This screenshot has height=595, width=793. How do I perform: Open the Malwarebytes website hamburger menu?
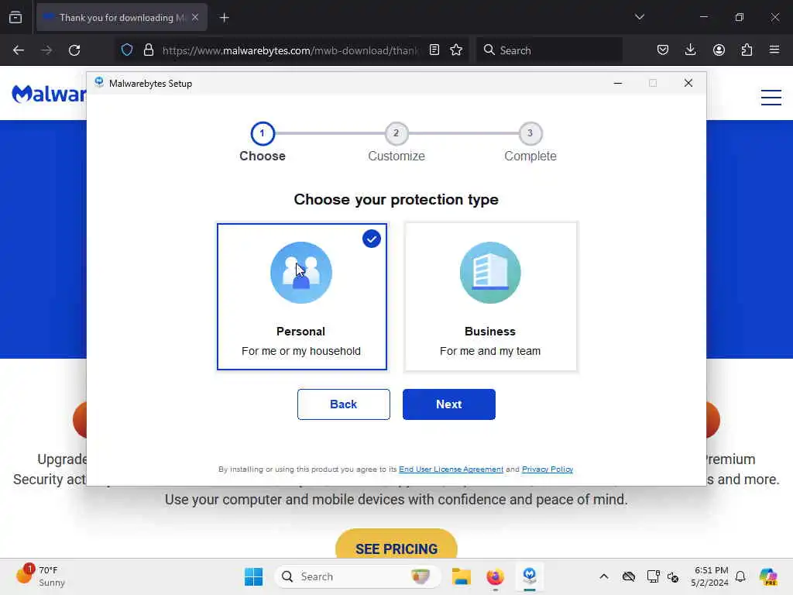tap(771, 97)
